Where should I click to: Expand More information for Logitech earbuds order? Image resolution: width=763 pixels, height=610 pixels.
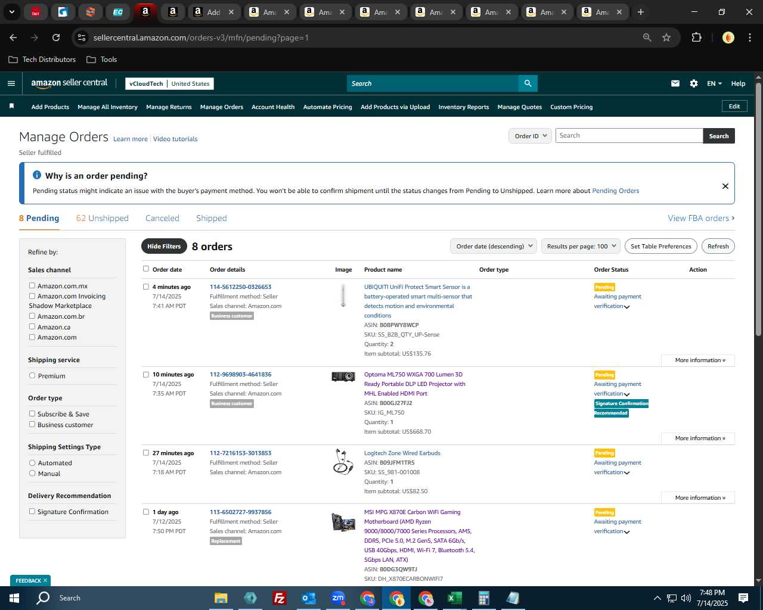point(698,498)
